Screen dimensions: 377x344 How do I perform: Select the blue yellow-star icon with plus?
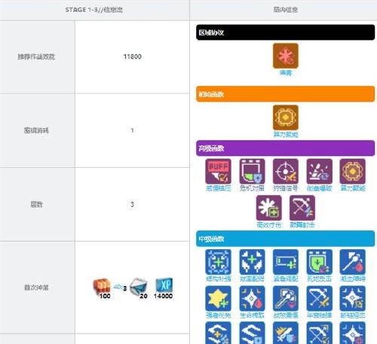point(218,298)
